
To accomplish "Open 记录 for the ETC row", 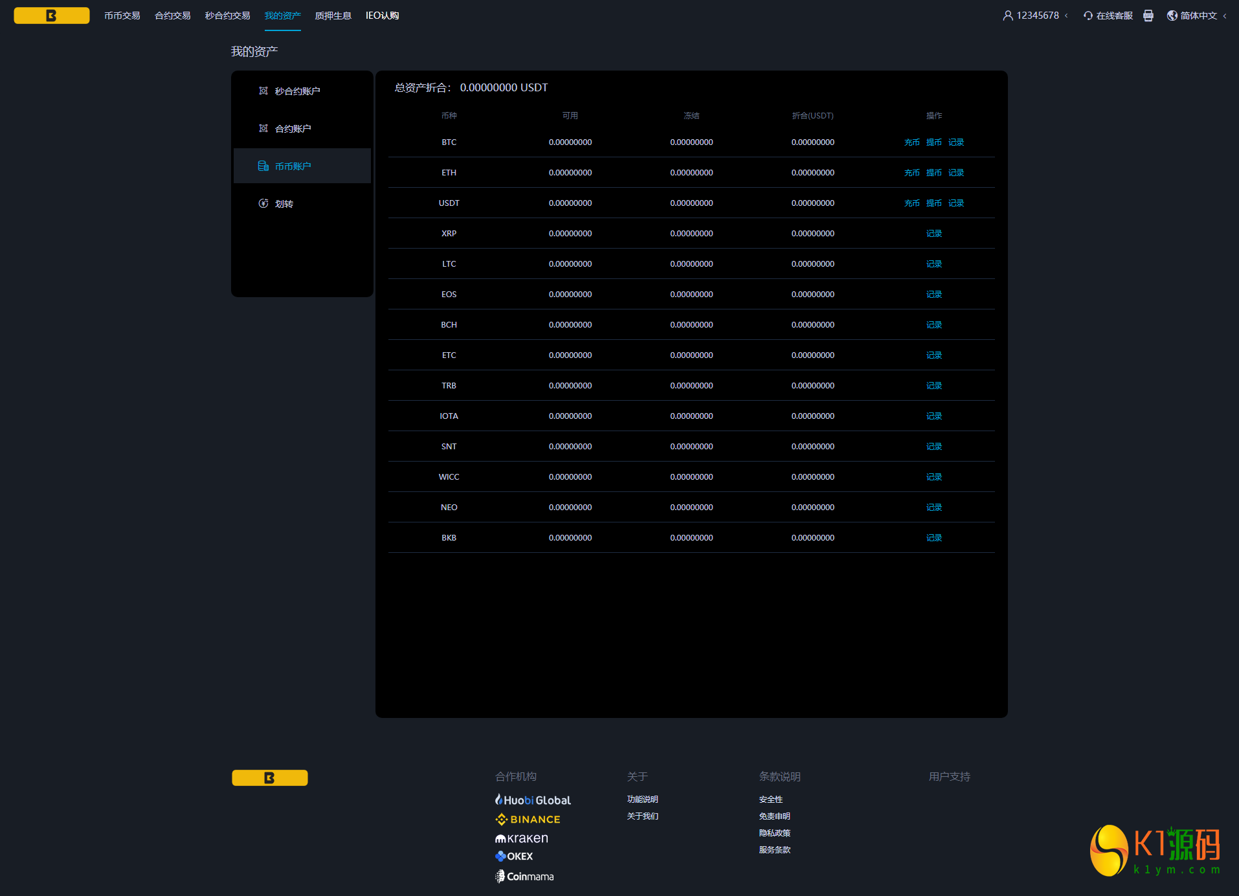I will [934, 355].
